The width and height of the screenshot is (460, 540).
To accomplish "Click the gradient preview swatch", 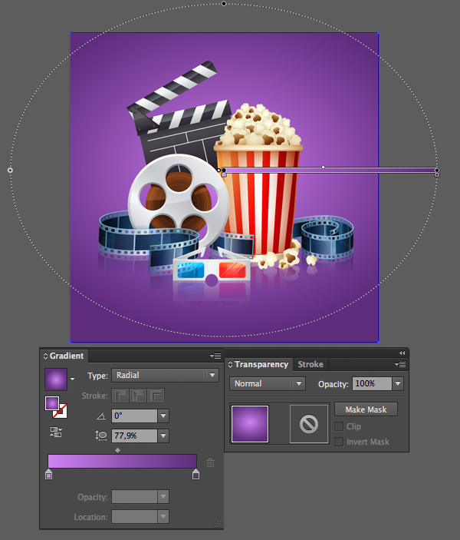I will 56,379.
